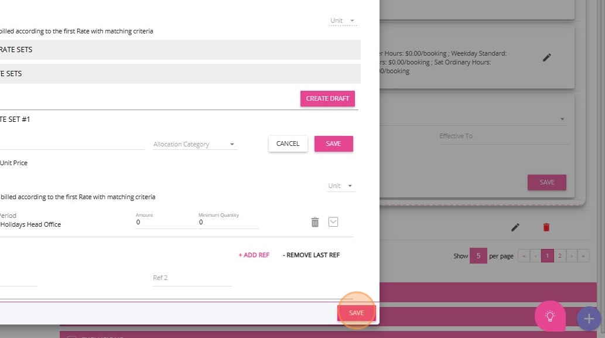Change the per page count 5
Screen dimensions: 605x338
coord(478,256)
